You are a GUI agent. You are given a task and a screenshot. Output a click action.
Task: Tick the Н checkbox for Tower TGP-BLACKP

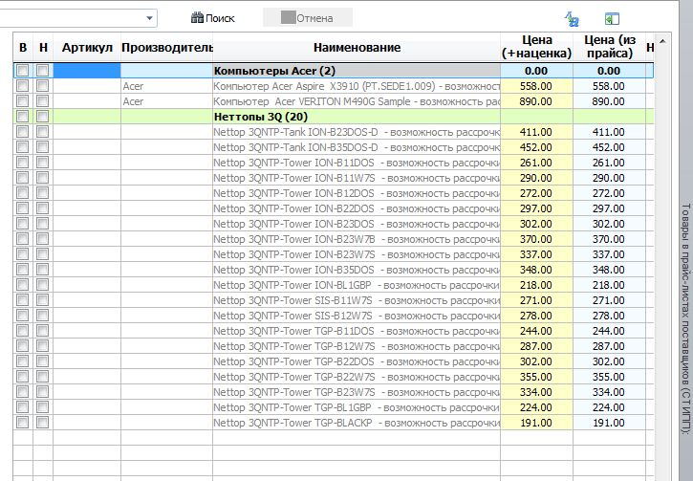click(43, 423)
